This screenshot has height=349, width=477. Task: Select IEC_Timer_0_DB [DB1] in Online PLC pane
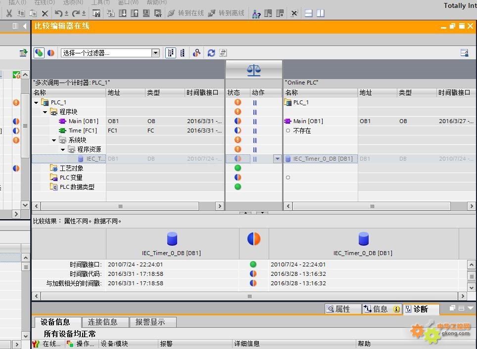[x=323, y=159]
